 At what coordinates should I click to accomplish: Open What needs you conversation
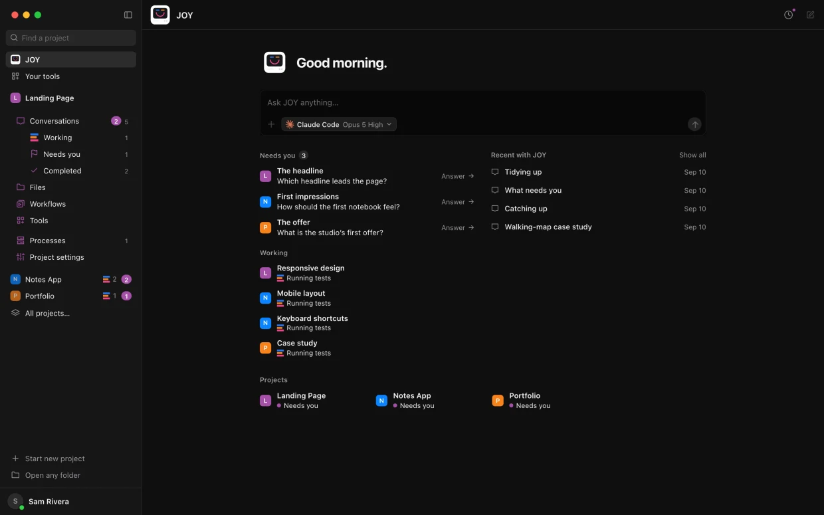[598, 190]
